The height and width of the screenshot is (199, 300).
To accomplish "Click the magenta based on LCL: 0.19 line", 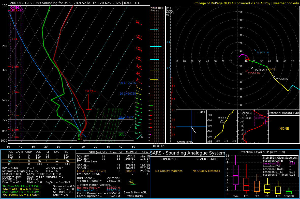I will 279,163.
